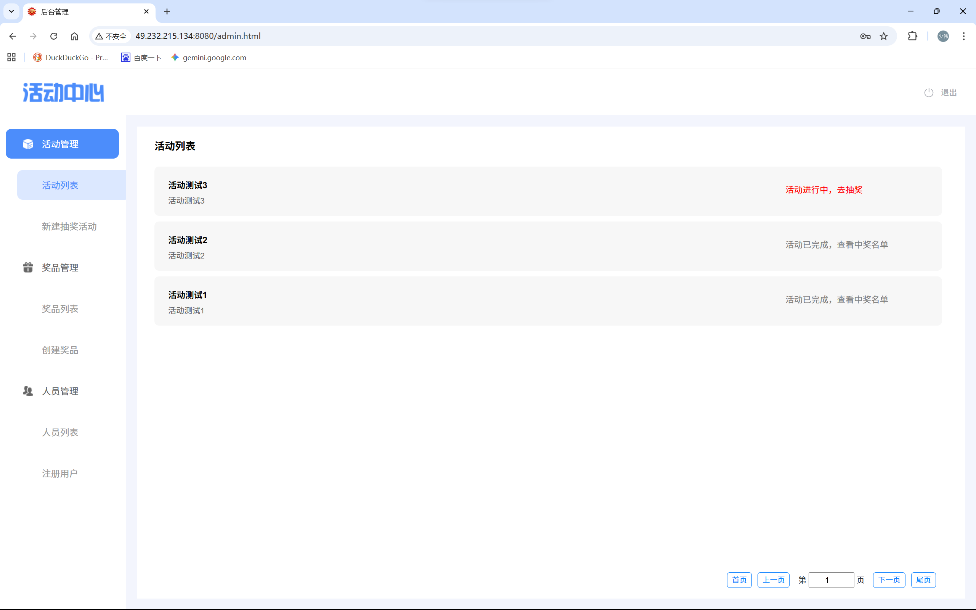Open the apps grid in bookmarks bar
The image size is (976, 610).
pyautogui.click(x=11, y=57)
